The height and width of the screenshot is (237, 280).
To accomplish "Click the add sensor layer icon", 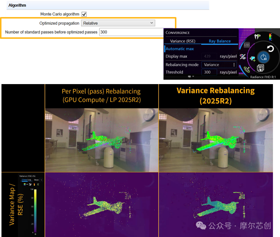I will [x=252, y=59].
